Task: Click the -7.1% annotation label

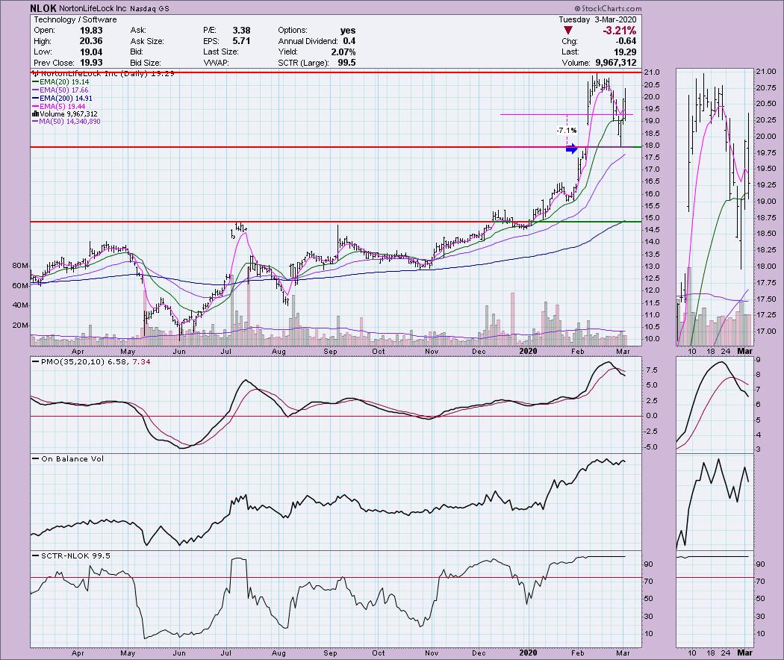Action: (567, 131)
